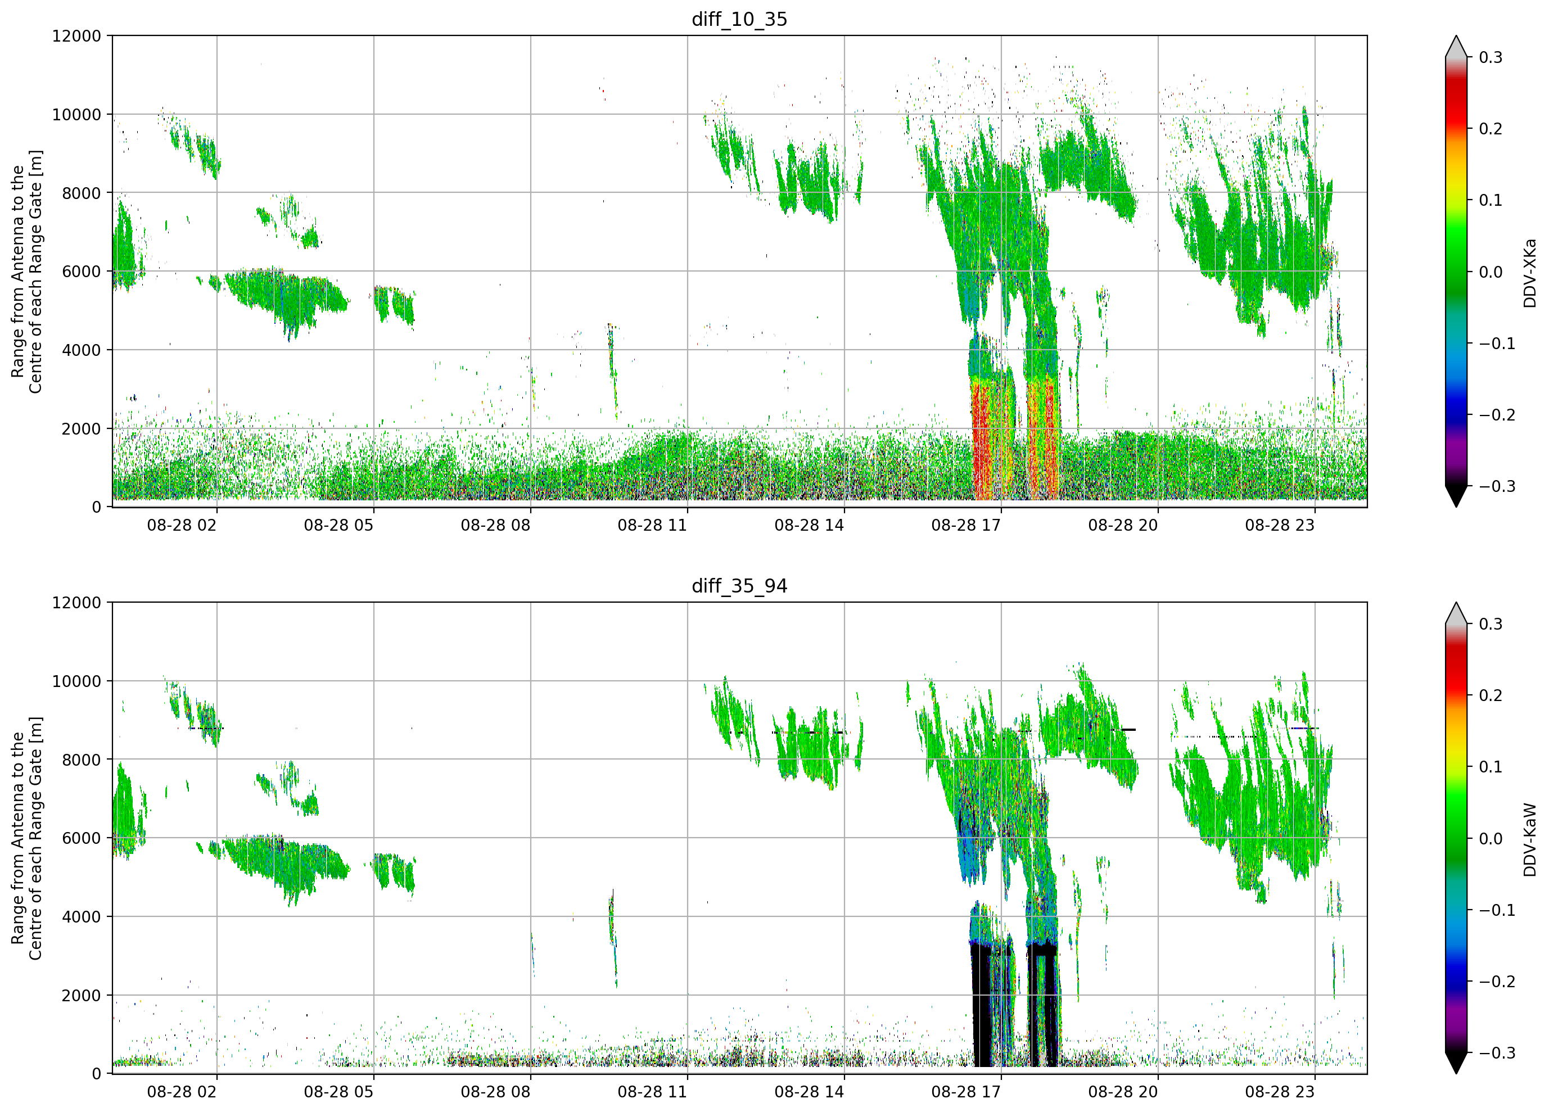
Task: Click the "10000" y-tick in the diff_35_94 plot
Action: (x=76, y=682)
